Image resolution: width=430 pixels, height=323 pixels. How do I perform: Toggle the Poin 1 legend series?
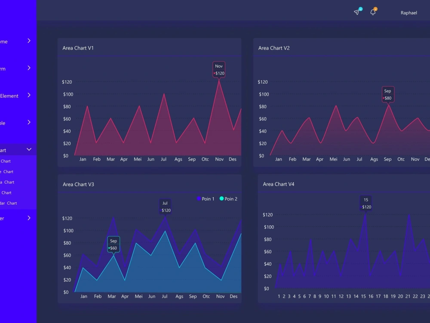(206, 199)
